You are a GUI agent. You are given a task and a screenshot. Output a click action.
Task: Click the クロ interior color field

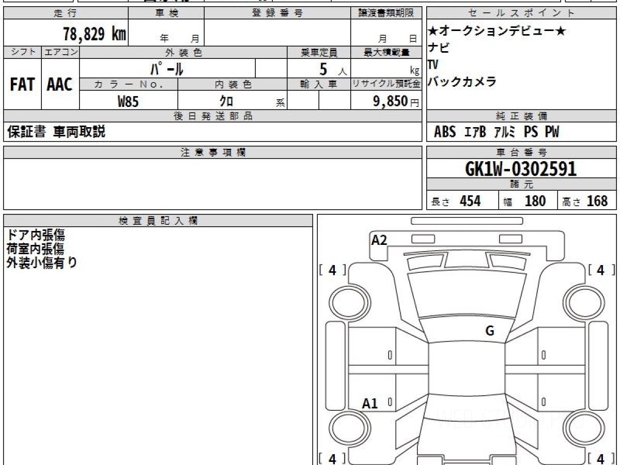coord(226,101)
